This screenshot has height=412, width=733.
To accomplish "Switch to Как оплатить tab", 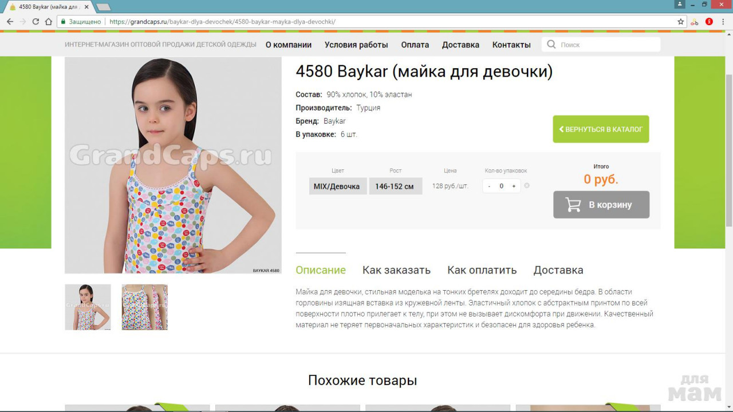I will [482, 270].
